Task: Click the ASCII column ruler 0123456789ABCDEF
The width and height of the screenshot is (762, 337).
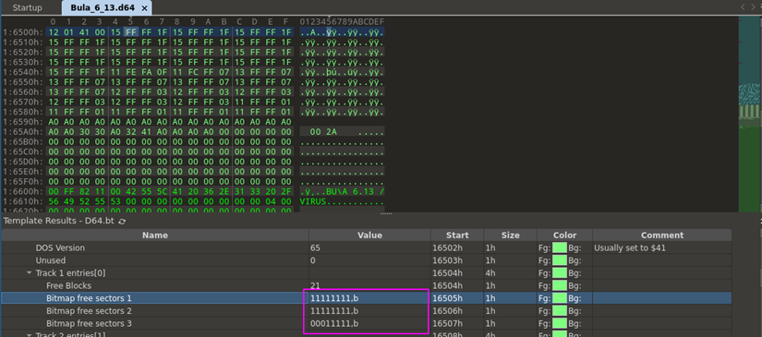Action: pos(342,22)
